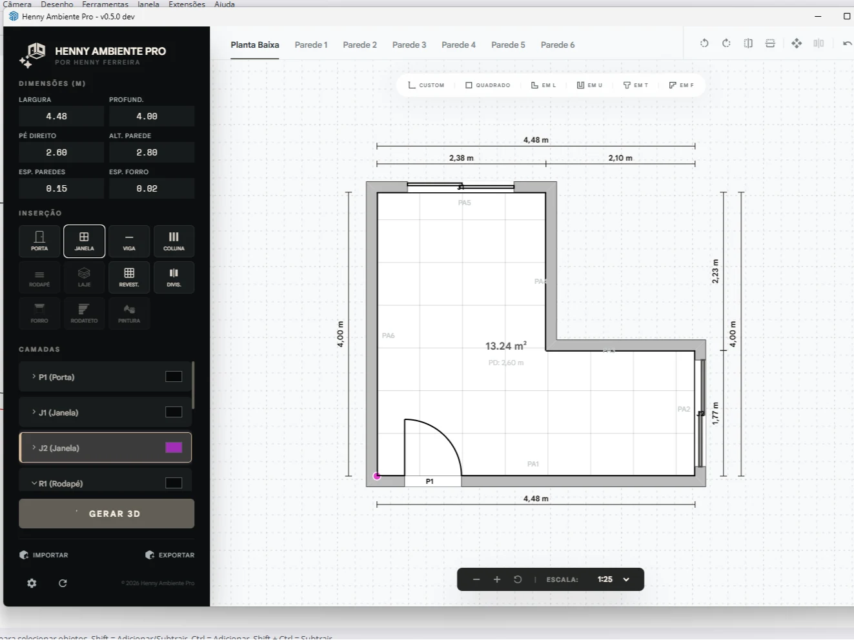Image resolution: width=854 pixels, height=640 pixels.
Task: Select the Pintura insertion tool
Action: (129, 314)
